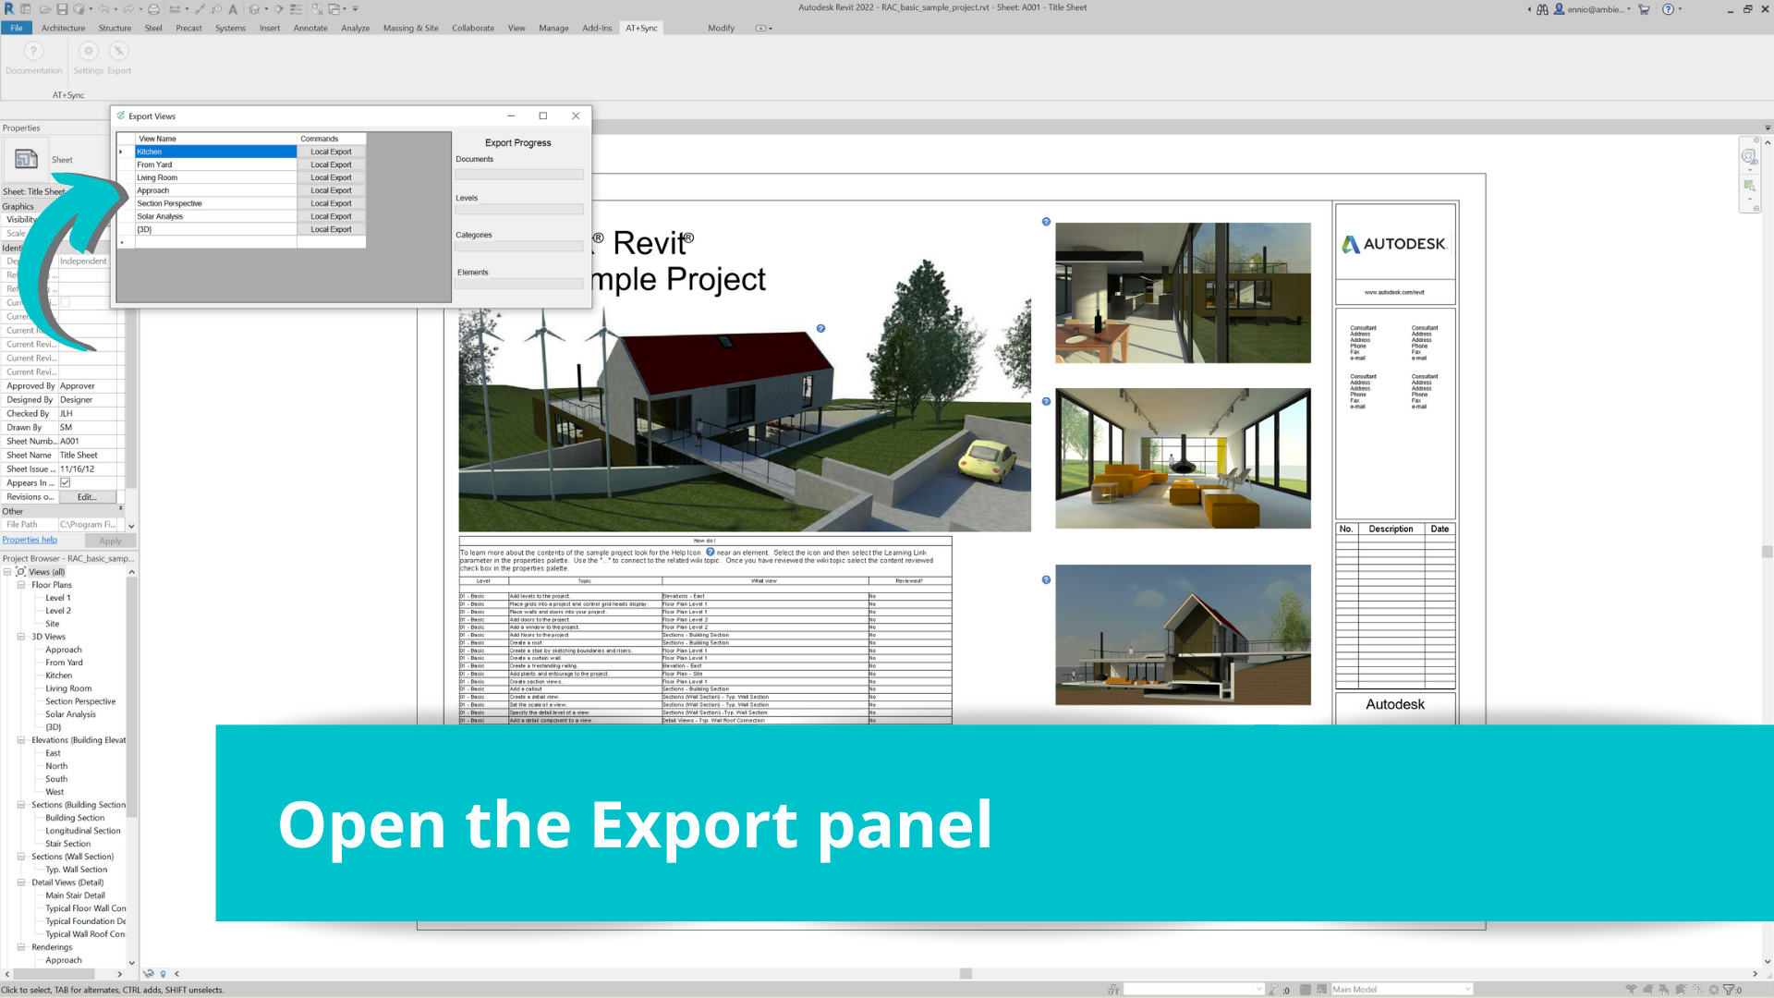The width and height of the screenshot is (1774, 998).
Task: Click the AT+Sync Export ribbon icon
Action: tap(119, 52)
